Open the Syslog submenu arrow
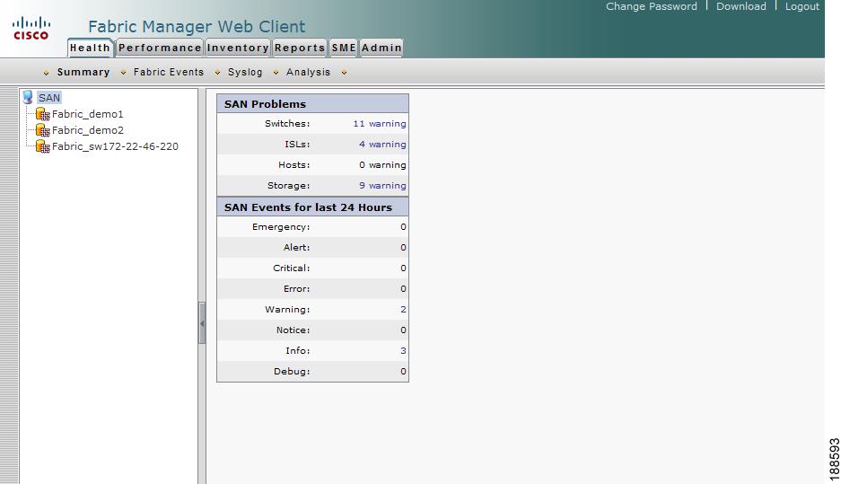Image resolution: width=841 pixels, height=484 pixels. pos(218,73)
